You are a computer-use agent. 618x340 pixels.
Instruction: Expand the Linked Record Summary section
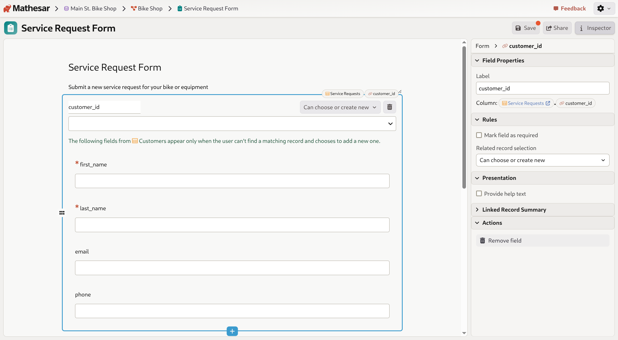pos(514,210)
